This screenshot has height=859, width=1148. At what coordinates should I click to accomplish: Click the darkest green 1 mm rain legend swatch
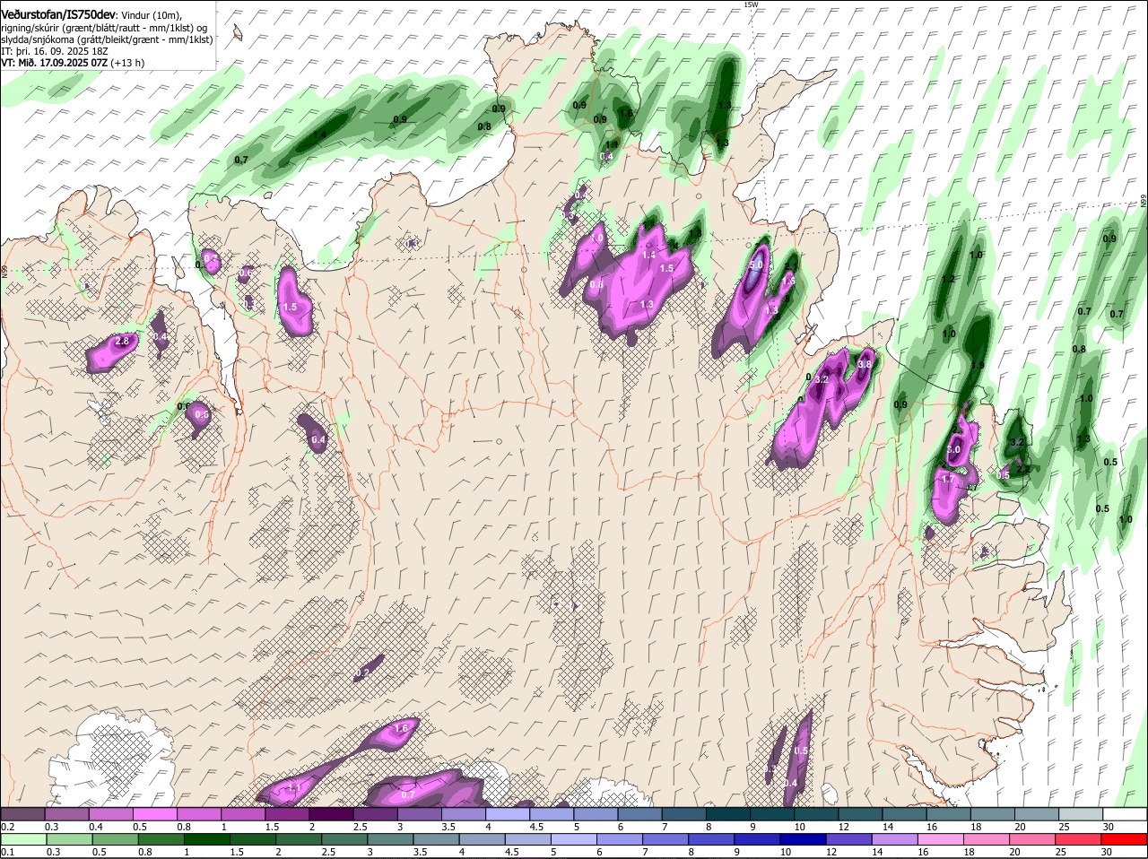pyautogui.click(x=206, y=839)
